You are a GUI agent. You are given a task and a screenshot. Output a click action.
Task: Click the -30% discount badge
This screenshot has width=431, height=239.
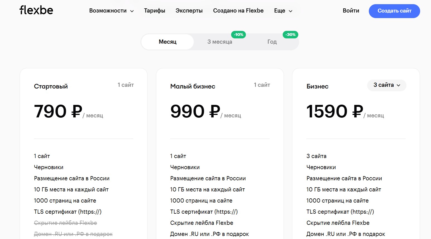point(290,35)
